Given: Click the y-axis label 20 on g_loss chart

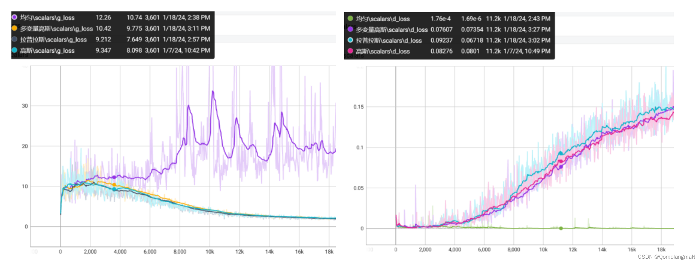Looking at the screenshot, I should (x=25, y=146).
